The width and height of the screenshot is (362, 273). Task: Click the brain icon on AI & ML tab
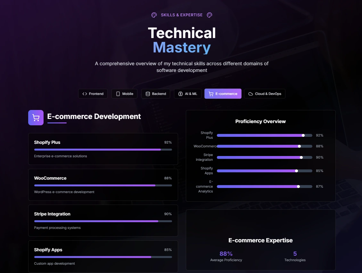click(181, 94)
